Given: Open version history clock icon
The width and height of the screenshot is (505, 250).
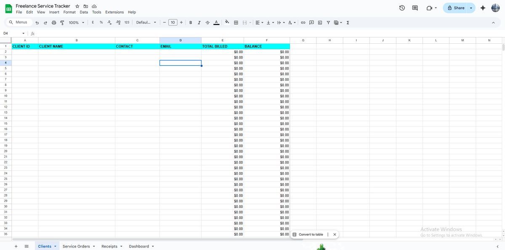Looking at the screenshot, I should 402,8.
